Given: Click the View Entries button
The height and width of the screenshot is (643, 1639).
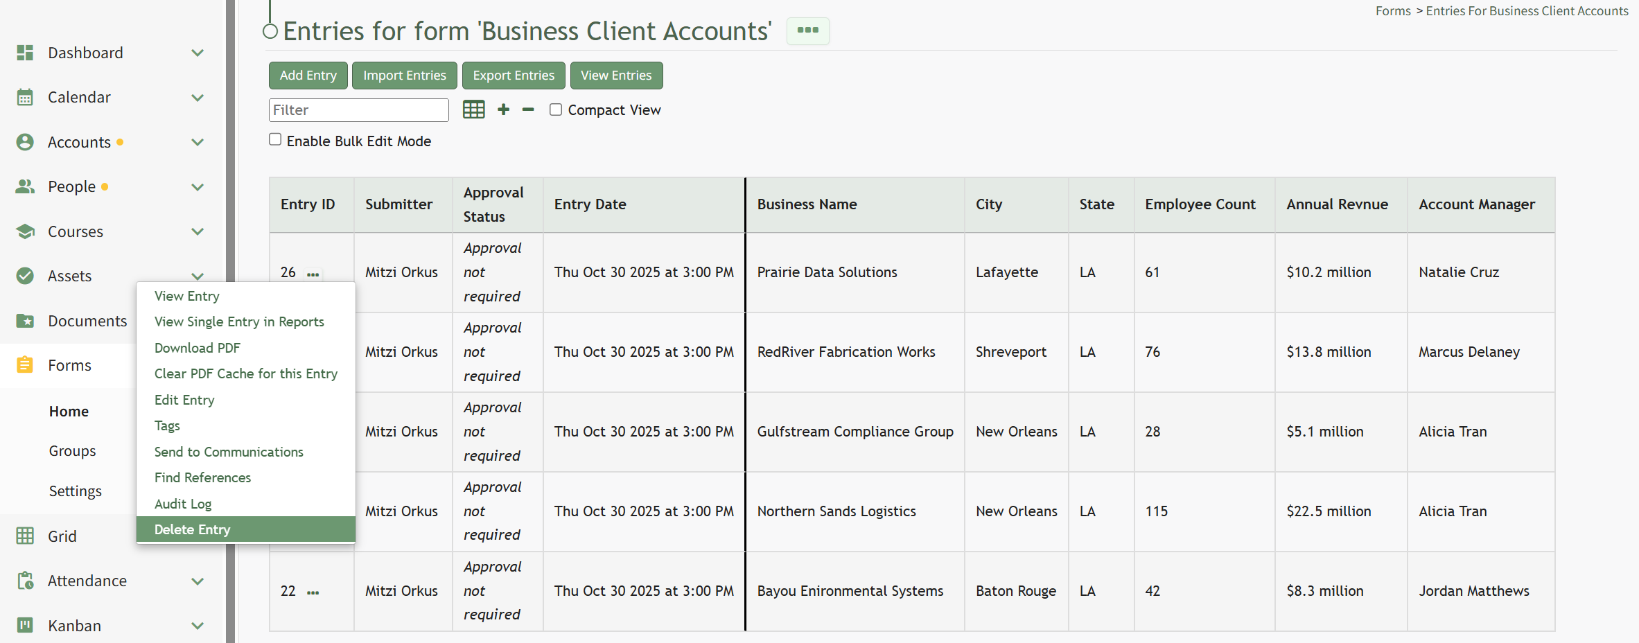Looking at the screenshot, I should (x=616, y=76).
